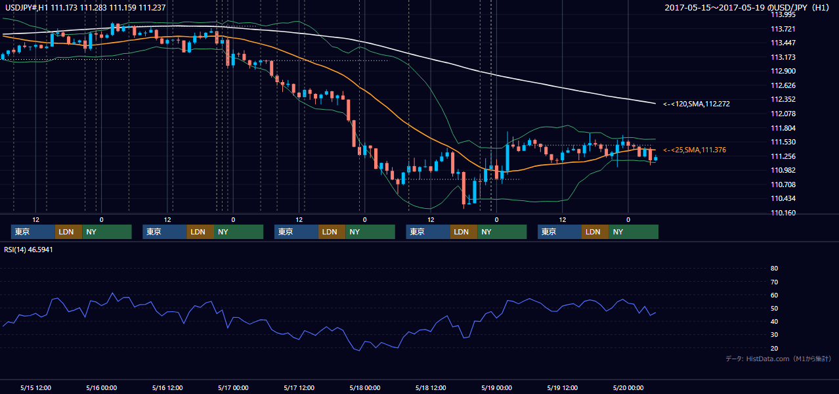Click the 2017-05-15～2017-05-19 USD/JPY (H1) heading
This screenshot has width=839, height=394.
click(x=748, y=7)
